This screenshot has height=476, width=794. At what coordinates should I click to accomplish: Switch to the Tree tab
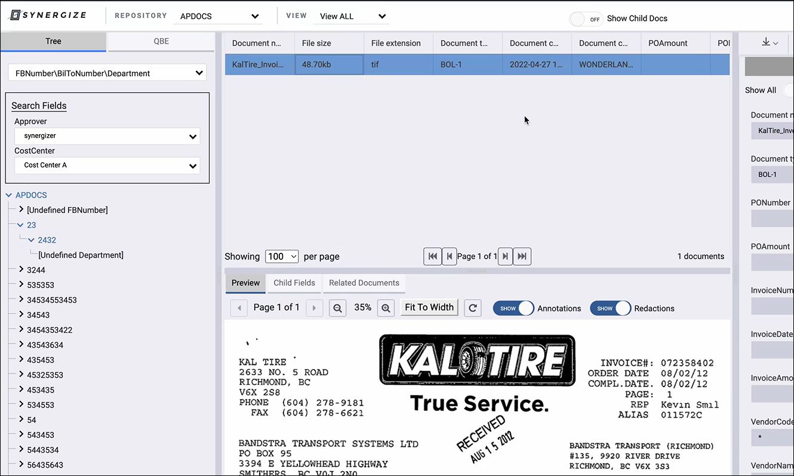pyautogui.click(x=53, y=42)
